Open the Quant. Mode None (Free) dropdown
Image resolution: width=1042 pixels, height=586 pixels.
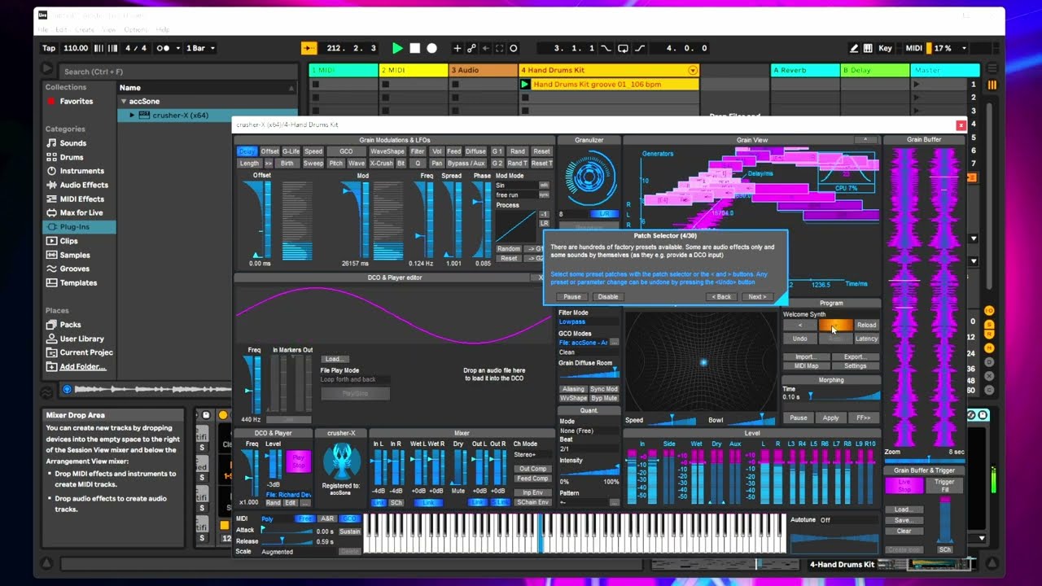[588, 431]
